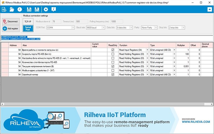Switch to TCP/IP connection mode
This screenshot has height=134, width=214.
pyautogui.click(x=27, y=21)
